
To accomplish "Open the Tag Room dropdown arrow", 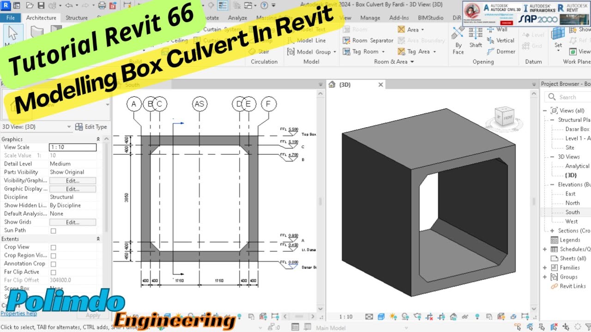I will (383, 52).
